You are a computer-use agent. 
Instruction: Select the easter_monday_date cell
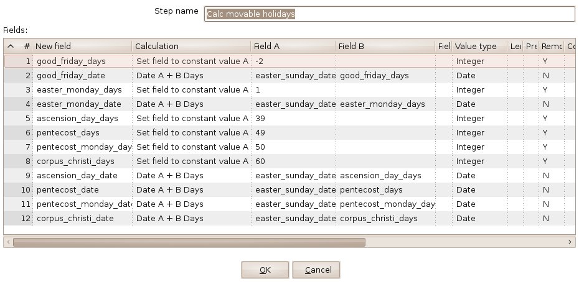(82, 104)
